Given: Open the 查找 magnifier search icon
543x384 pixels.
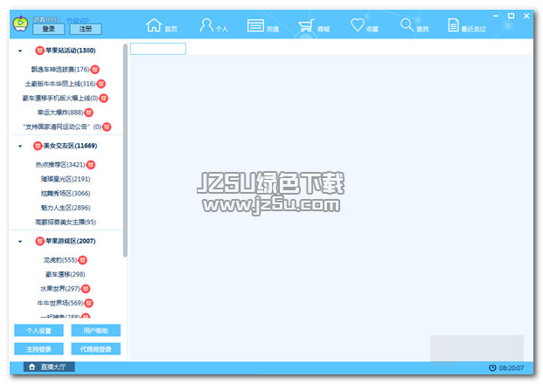Looking at the screenshot, I should [407, 25].
